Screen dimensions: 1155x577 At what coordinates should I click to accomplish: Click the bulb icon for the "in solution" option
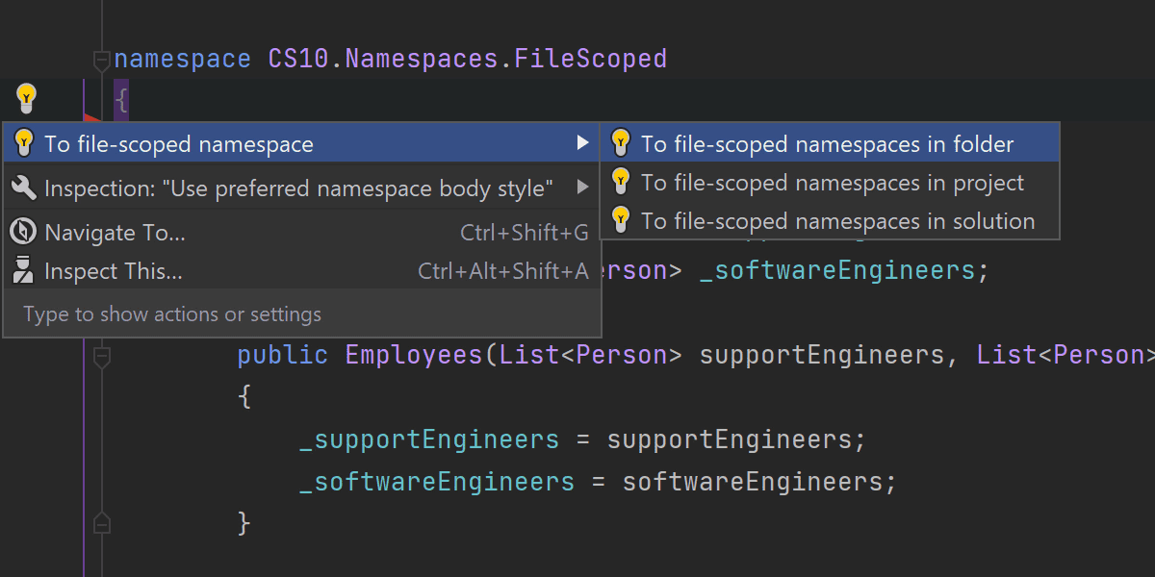(621, 220)
